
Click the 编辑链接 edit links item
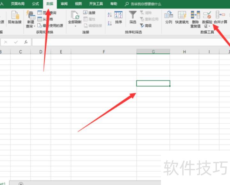pyautogui.click(x=93, y=26)
